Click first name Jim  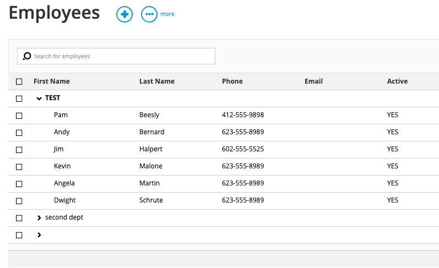click(58, 149)
